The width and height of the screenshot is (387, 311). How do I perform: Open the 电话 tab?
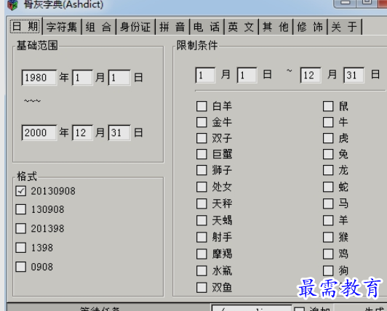pos(207,27)
